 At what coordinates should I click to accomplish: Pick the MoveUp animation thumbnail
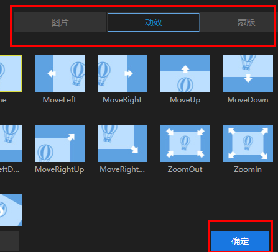(185, 74)
